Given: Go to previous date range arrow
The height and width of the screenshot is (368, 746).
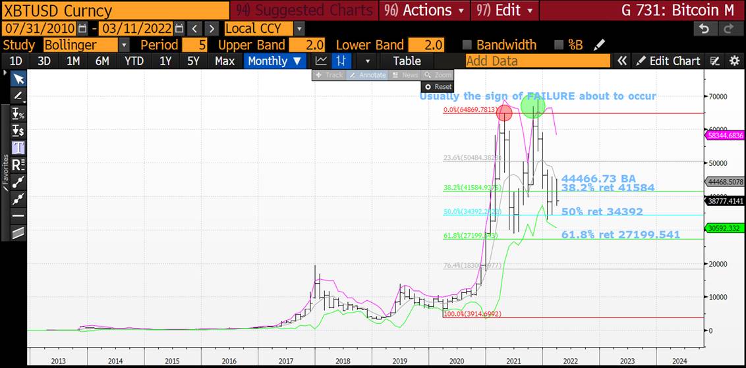Looking at the screenshot, I should [194, 29].
